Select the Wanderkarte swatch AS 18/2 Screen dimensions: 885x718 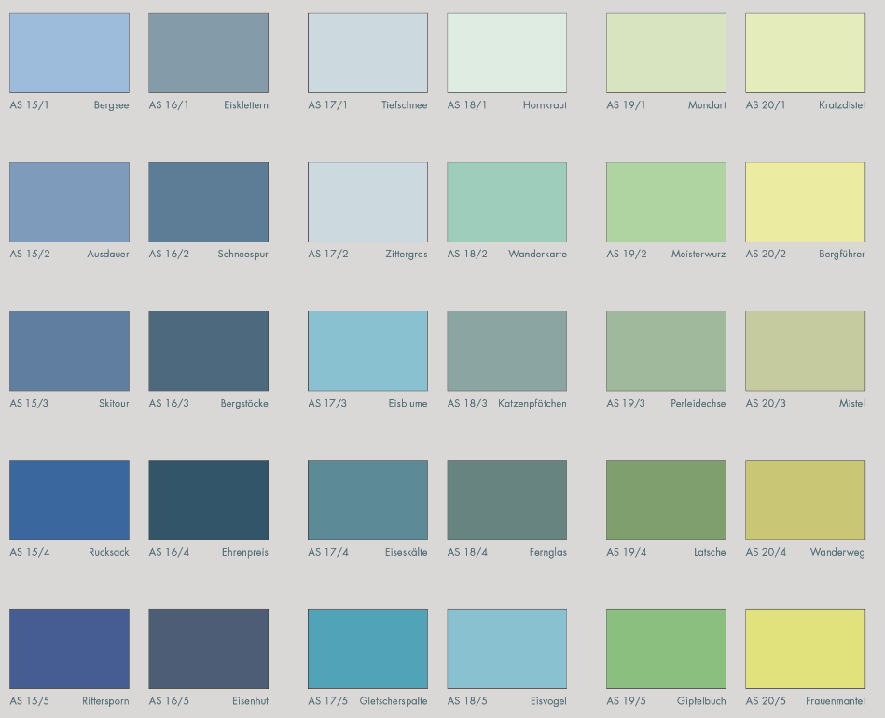pos(506,202)
